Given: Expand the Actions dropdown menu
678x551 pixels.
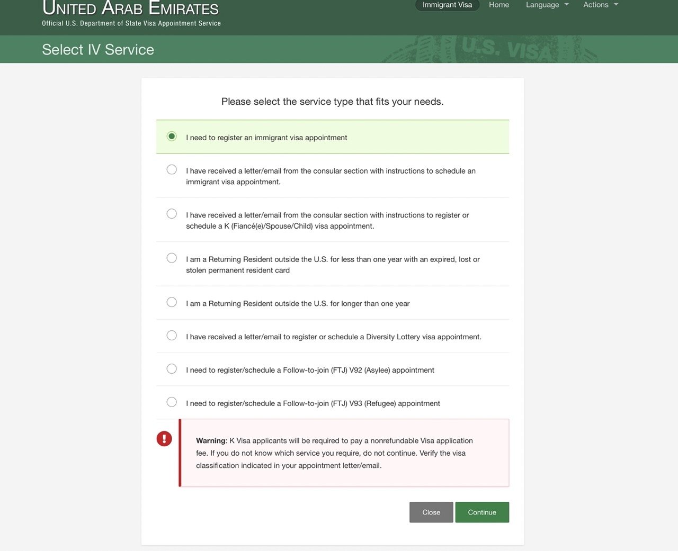Looking at the screenshot, I should tap(596, 5).
